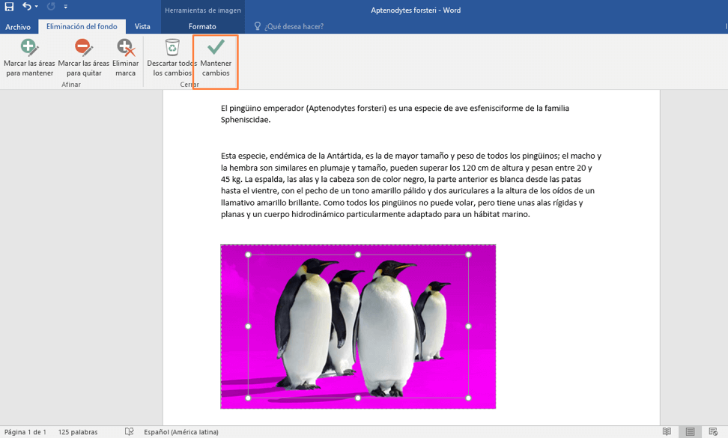
Task: Select Print Layout view icon
Action: pos(690,431)
